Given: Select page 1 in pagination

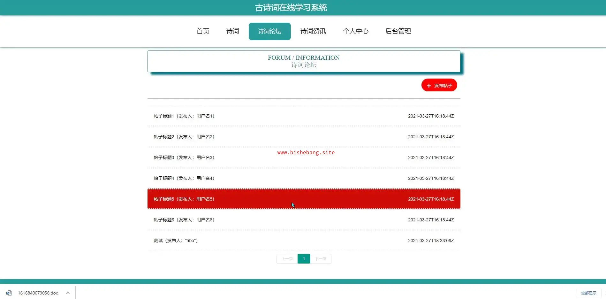Looking at the screenshot, I should 304,259.
